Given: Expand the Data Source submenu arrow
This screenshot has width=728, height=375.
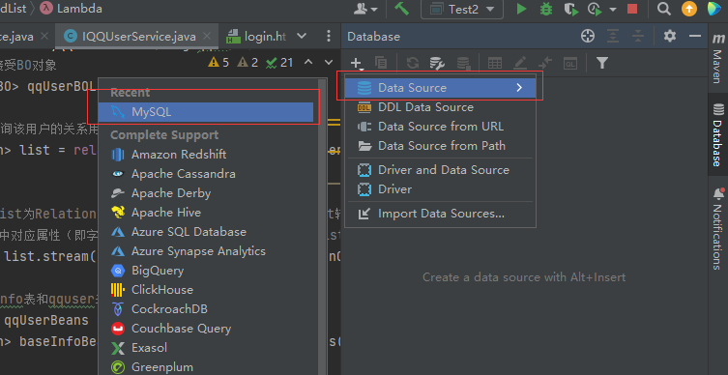Looking at the screenshot, I should click(x=519, y=88).
